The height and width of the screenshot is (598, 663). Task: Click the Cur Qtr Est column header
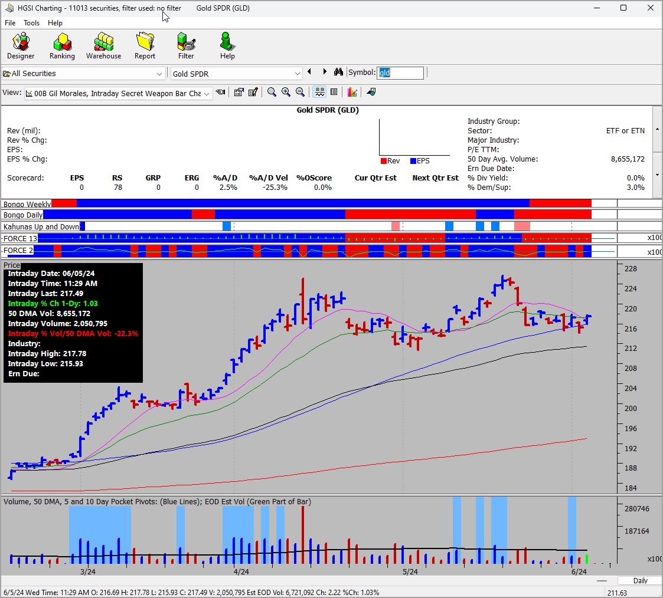pyautogui.click(x=375, y=178)
